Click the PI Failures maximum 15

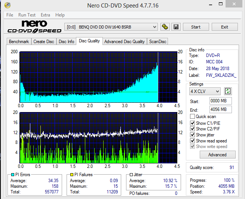pos(116,186)
